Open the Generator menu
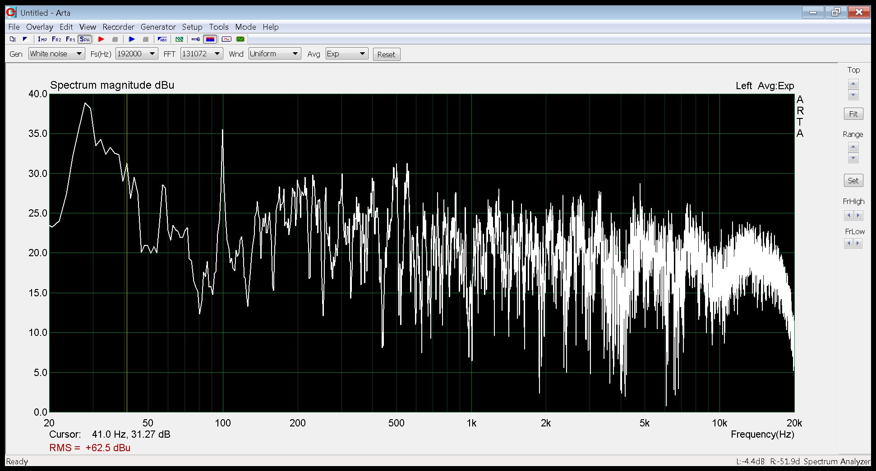This screenshot has height=471, width=876. click(x=158, y=27)
